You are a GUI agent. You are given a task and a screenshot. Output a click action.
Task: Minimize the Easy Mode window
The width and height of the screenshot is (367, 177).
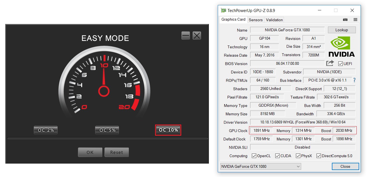pos(186,35)
